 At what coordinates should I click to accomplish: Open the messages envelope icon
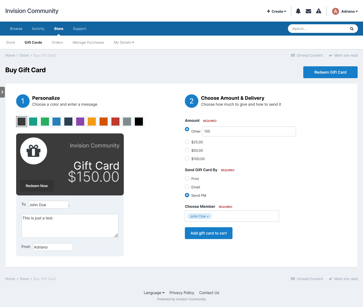click(308, 11)
